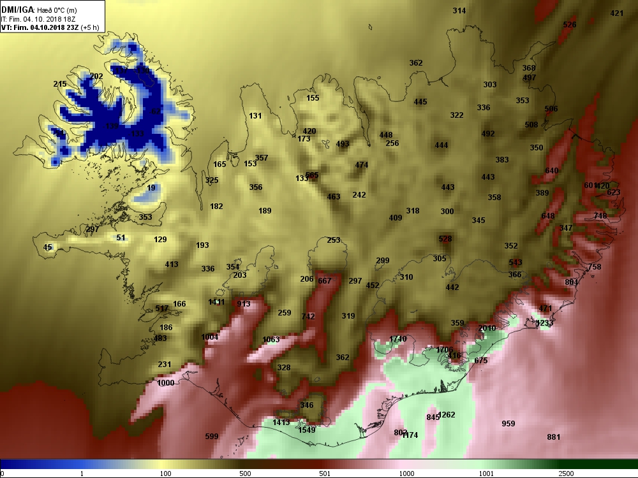Select the map value 231

click(165, 365)
